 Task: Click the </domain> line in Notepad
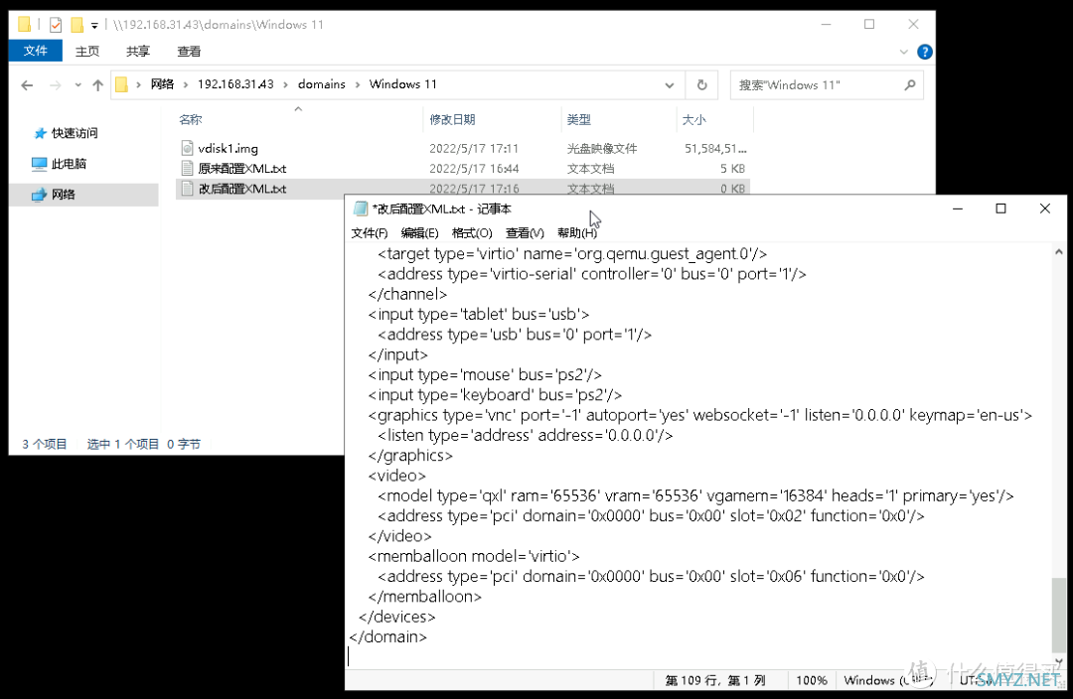388,636
